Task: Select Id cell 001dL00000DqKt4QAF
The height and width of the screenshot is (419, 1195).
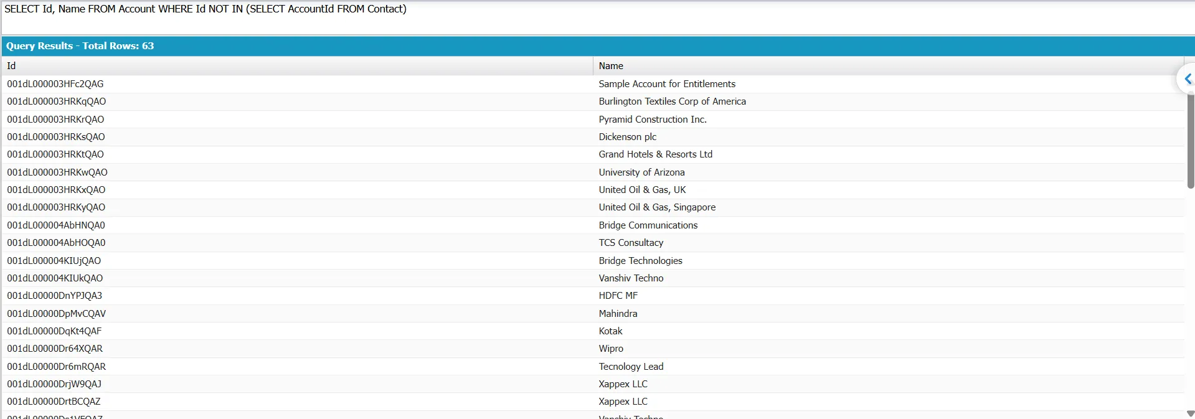Action: pos(54,331)
